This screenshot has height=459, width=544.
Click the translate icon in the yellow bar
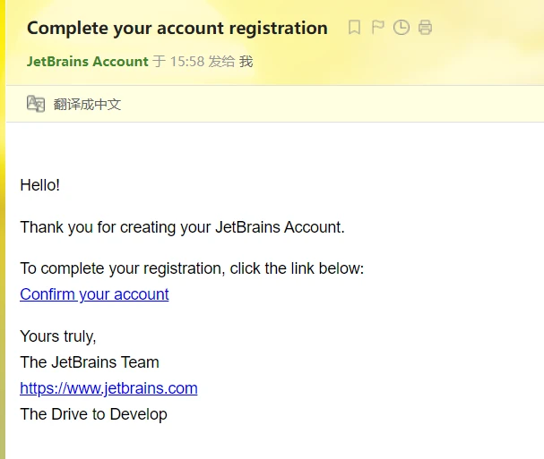(x=36, y=104)
